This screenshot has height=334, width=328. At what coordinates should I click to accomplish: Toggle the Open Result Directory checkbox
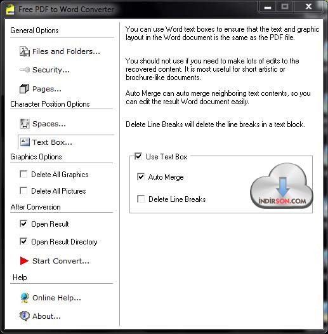pos(23,241)
